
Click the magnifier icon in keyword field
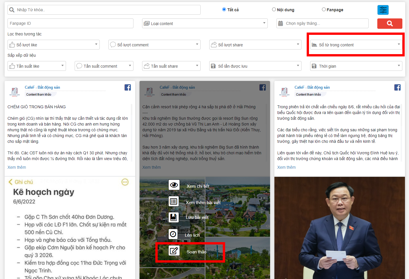point(12,10)
